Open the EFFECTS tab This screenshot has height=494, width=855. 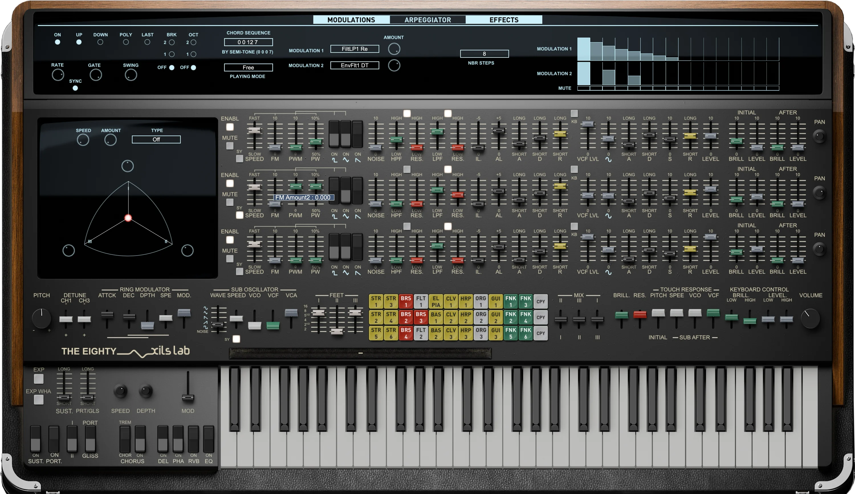pos(504,20)
